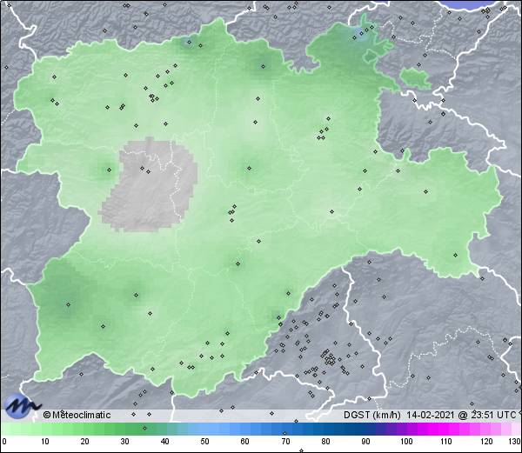Click the 23:51 UTC time text

[x=492, y=415]
